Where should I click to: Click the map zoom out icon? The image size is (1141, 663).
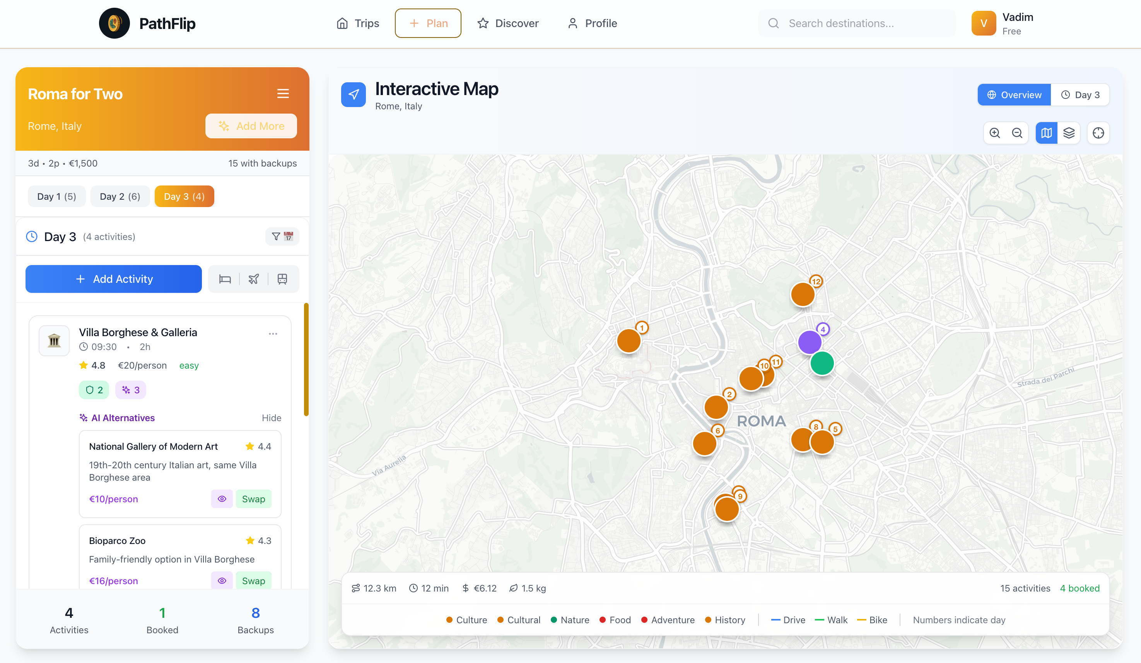pyautogui.click(x=1017, y=133)
